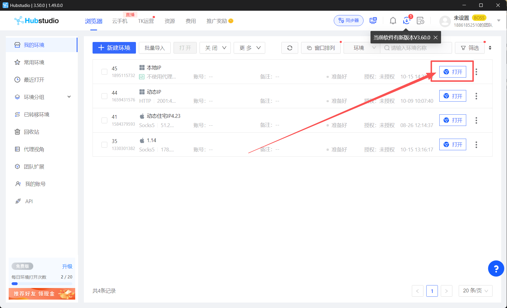Click the notification bell icon

[x=393, y=21]
